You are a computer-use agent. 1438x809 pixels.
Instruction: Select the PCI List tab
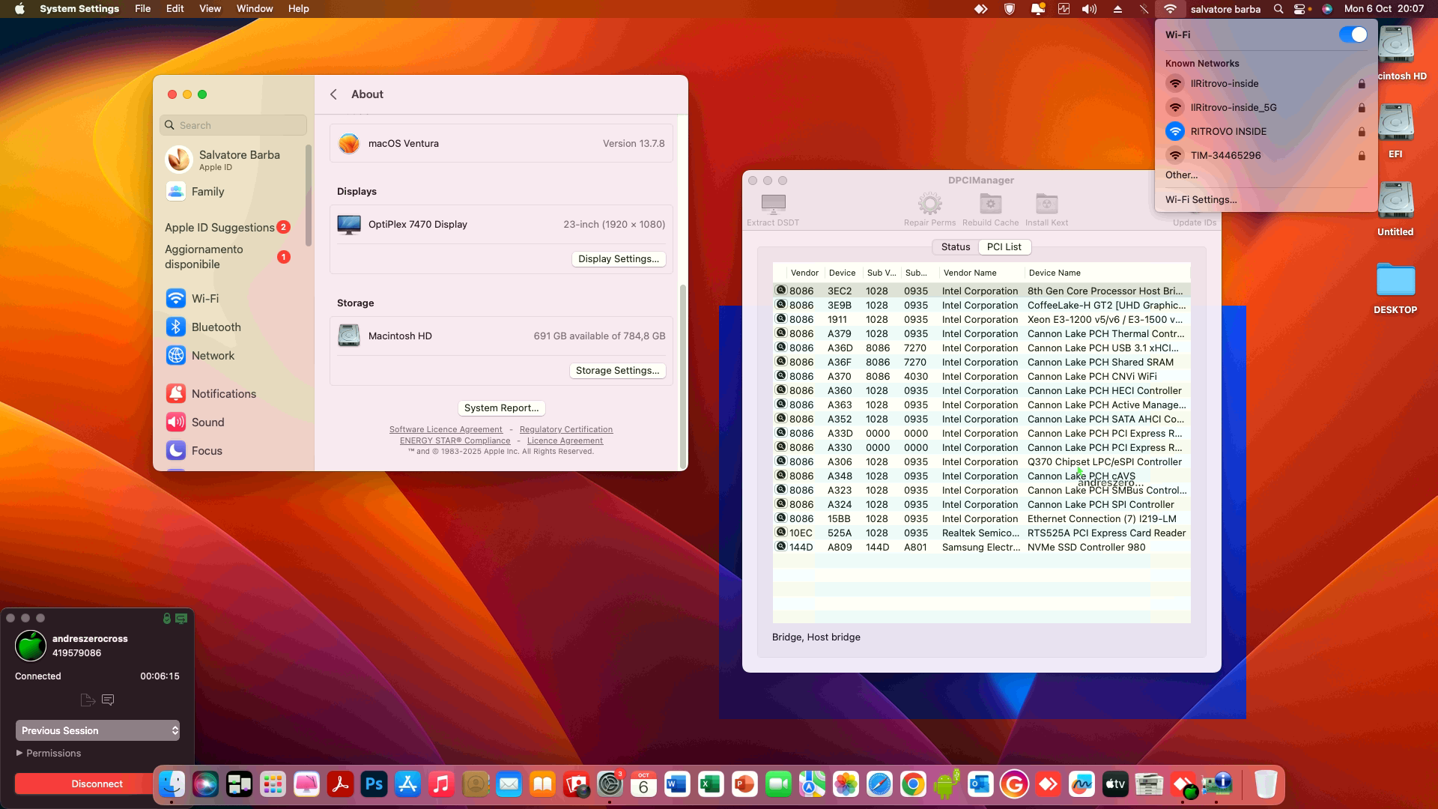point(1004,247)
